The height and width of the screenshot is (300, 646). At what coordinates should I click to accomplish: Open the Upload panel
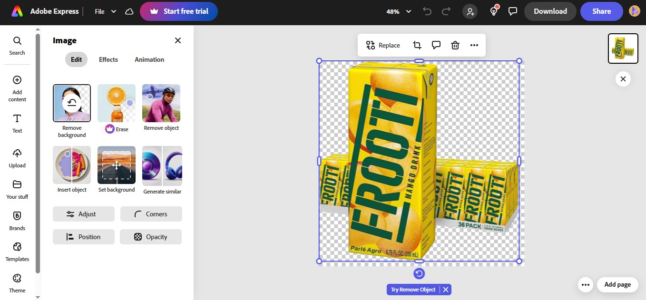pyautogui.click(x=17, y=157)
